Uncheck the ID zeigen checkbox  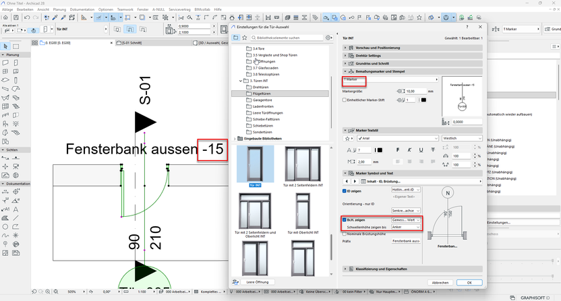pyautogui.click(x=345, y=191)
